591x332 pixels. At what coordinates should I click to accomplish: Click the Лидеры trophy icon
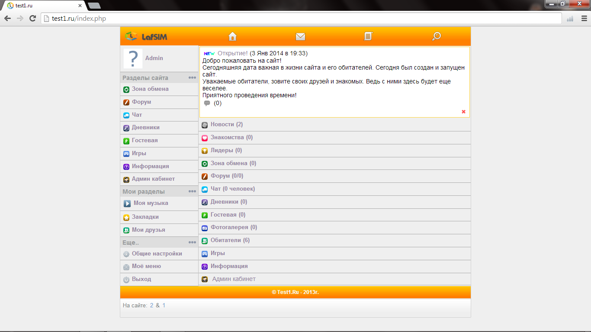point(205,151)
